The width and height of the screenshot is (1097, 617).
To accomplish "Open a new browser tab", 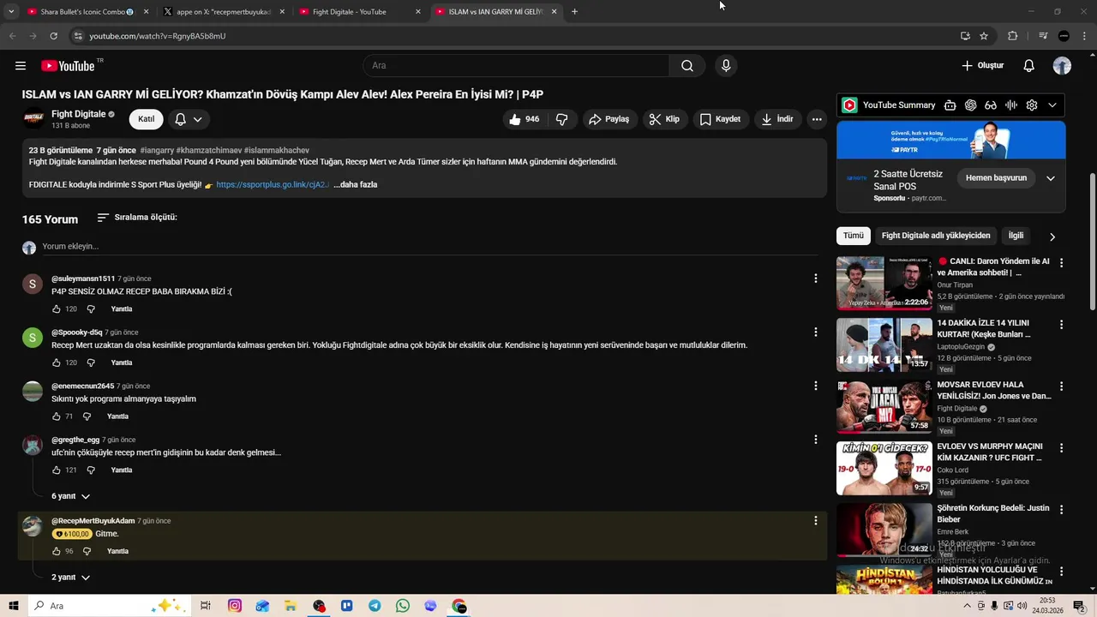I will click(574, 12).
